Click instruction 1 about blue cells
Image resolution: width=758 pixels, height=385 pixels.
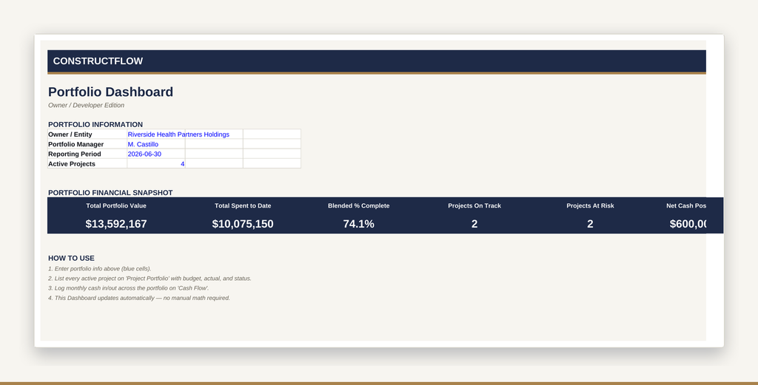coord(100,269)
